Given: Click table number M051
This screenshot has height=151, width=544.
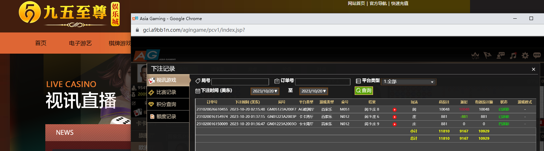Looking at the screenshot, I should (x=345, y=109).
